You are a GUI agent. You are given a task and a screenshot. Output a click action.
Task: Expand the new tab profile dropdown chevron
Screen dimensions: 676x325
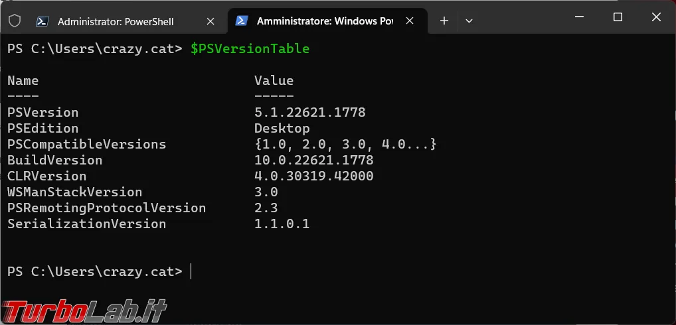(x=469, y=21)
